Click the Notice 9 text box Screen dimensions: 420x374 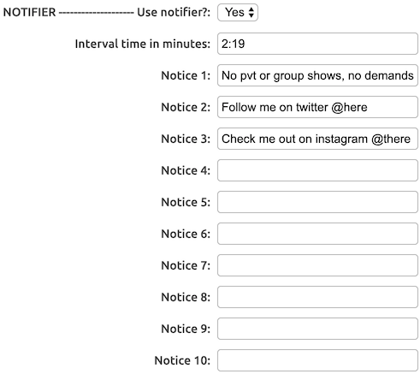(317, 329)
